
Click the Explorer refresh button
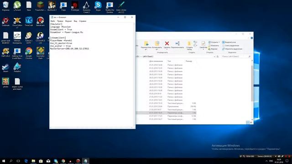coord(218,56)
